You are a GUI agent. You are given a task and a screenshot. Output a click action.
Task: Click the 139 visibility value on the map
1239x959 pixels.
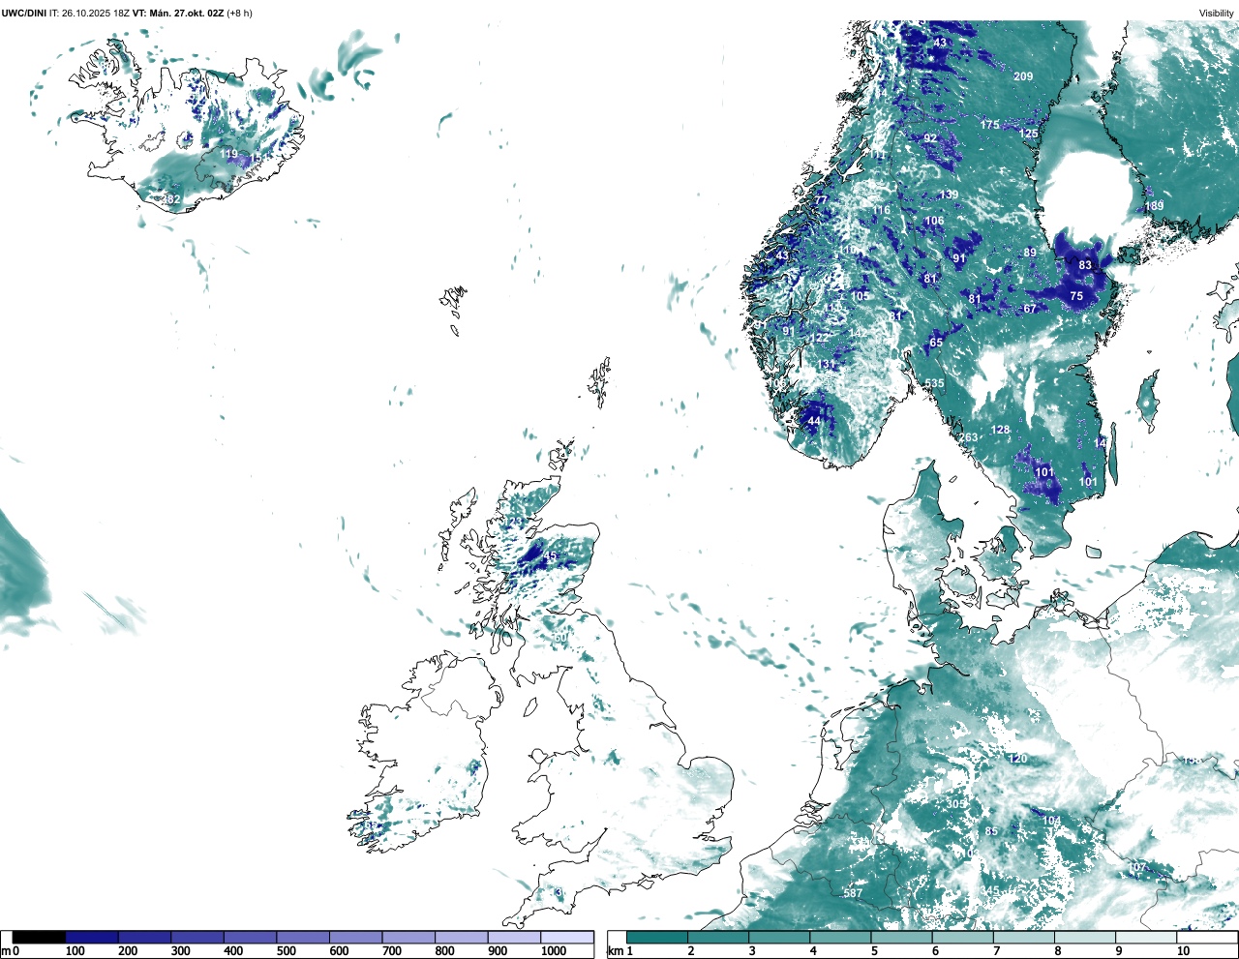click(949, 195)
